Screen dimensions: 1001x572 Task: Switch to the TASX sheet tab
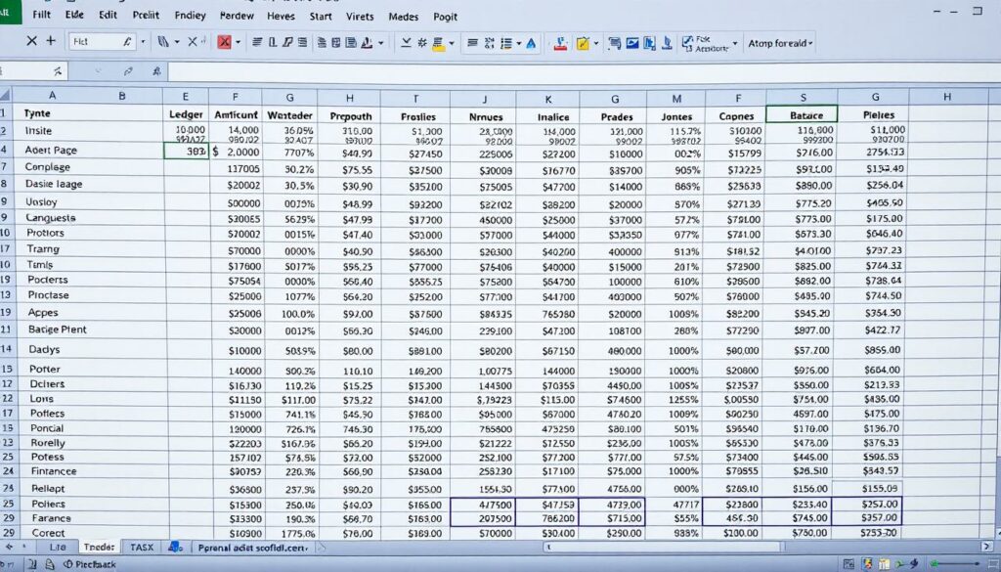[142, 548]
